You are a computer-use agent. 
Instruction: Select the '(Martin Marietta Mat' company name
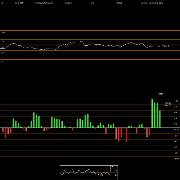point(152,3)
